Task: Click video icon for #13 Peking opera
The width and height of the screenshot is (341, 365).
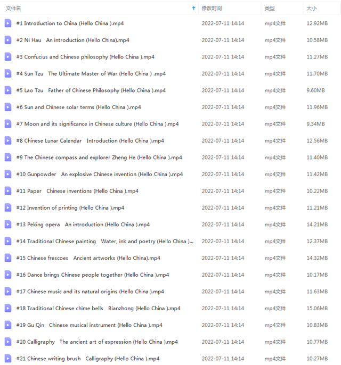Action: pos(8,225)
